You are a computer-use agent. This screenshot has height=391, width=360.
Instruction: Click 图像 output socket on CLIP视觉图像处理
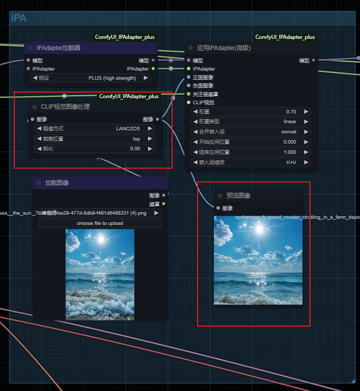pyautogui.click(x=157, y=119)
